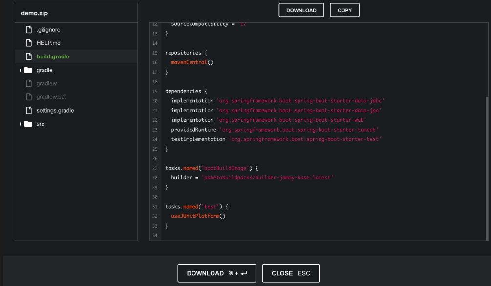Select the gradle folder name
491x286 pixels.
44,70
